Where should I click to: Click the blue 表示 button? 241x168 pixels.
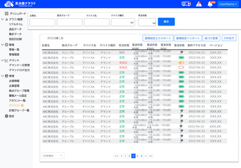166,22
